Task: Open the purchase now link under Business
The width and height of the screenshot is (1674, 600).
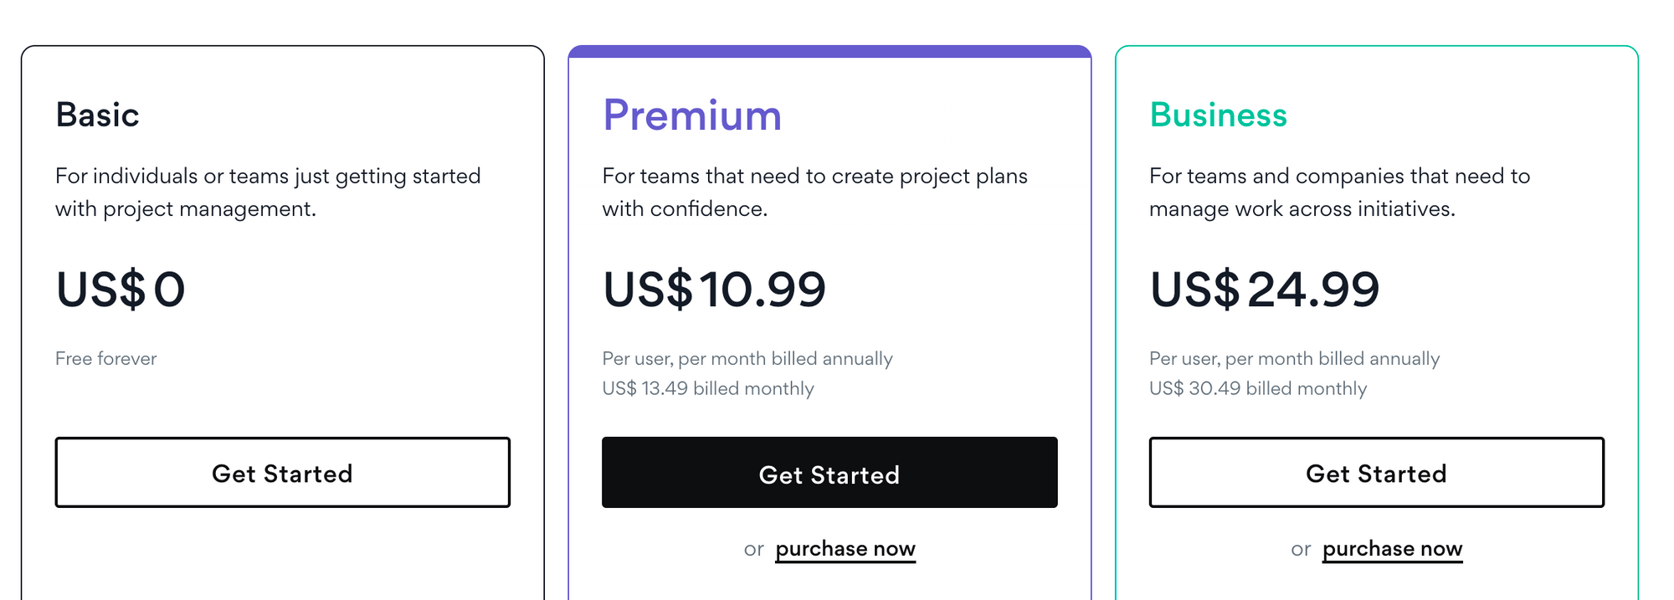Action: coord(1392,548)
